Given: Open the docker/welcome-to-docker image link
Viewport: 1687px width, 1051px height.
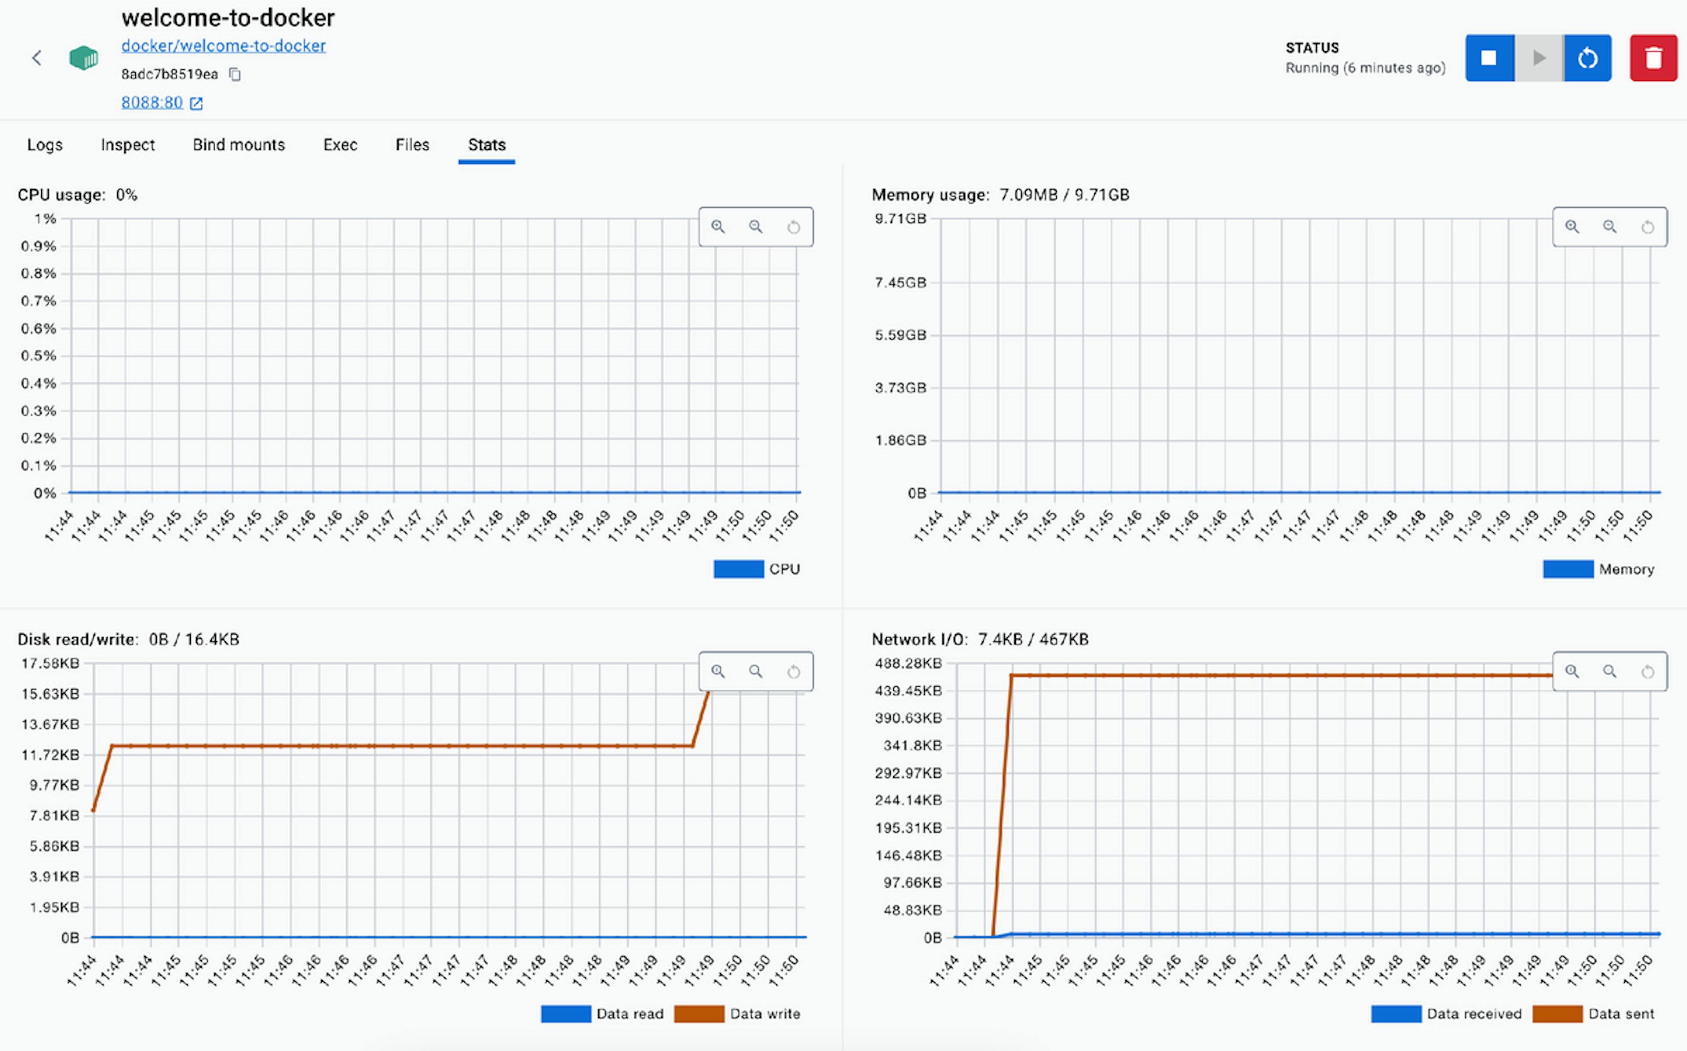Looking at the screenshot, I should coord(223,46).
